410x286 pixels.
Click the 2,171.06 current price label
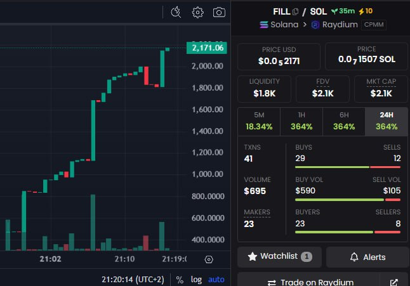(x=207, y=48)
